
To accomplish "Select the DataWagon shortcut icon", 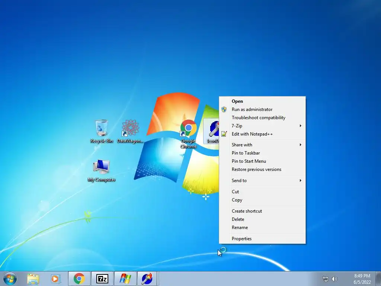I will [x=130, y=131].
